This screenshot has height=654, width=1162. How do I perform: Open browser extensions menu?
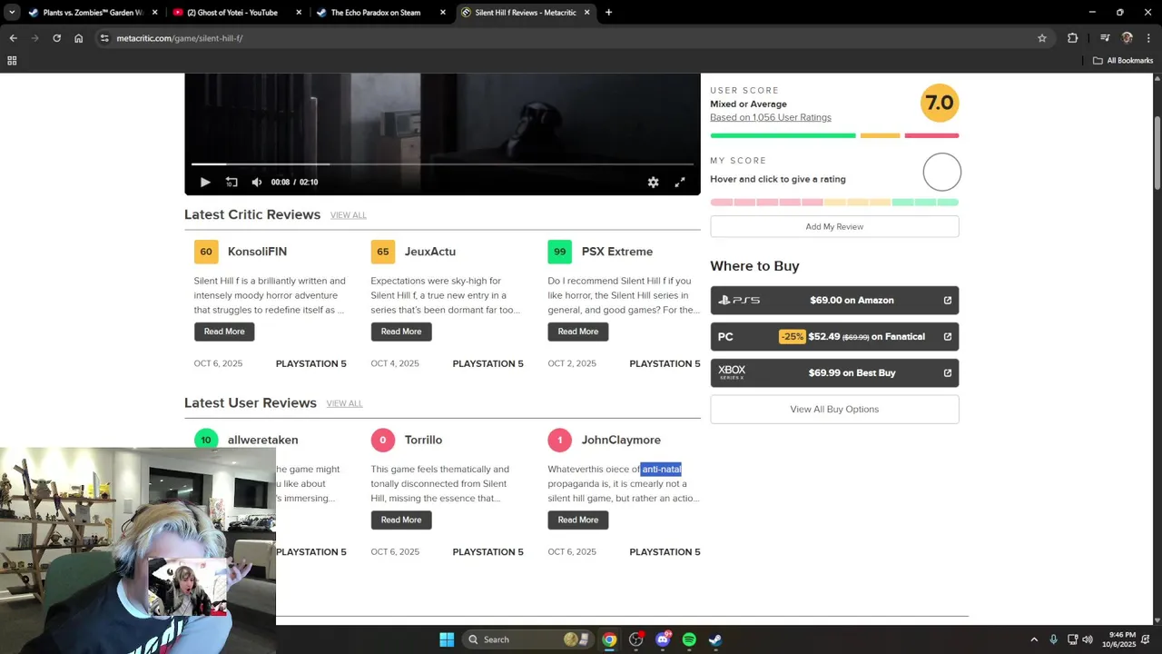point(1073,38)
